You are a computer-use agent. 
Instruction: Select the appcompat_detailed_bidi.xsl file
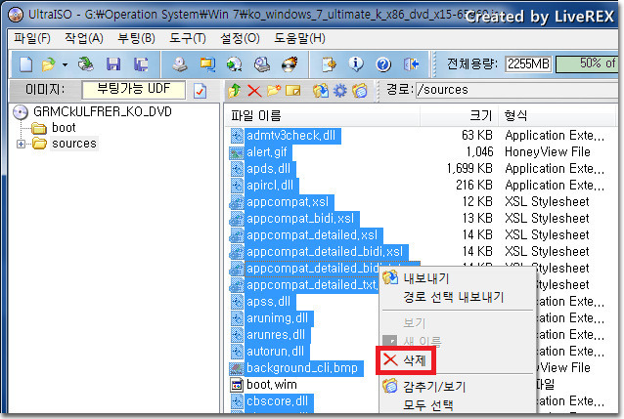(325, 252)
